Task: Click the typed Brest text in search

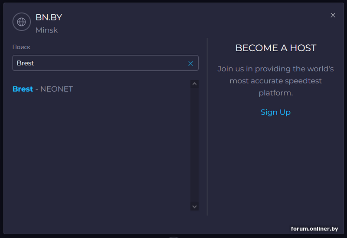Action: pyautogui.click(x=25, y=63)
